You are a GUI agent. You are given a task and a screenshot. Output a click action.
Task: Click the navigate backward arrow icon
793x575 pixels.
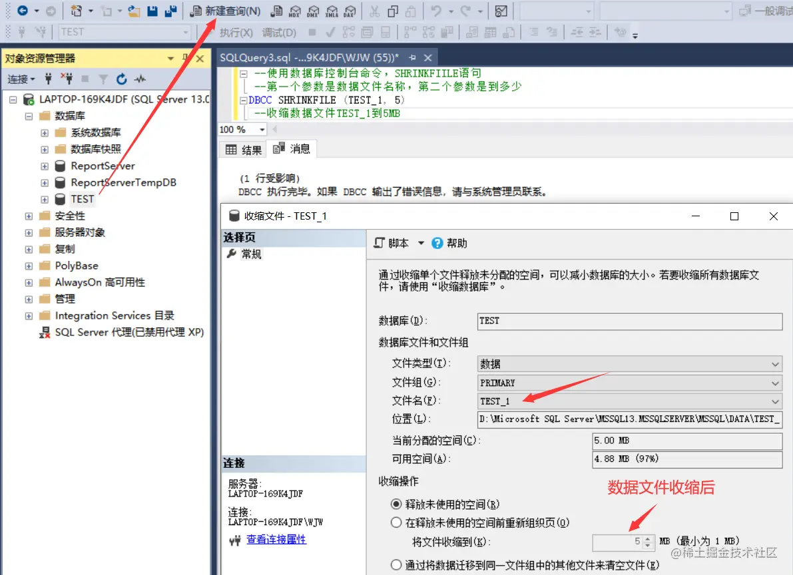23,11
